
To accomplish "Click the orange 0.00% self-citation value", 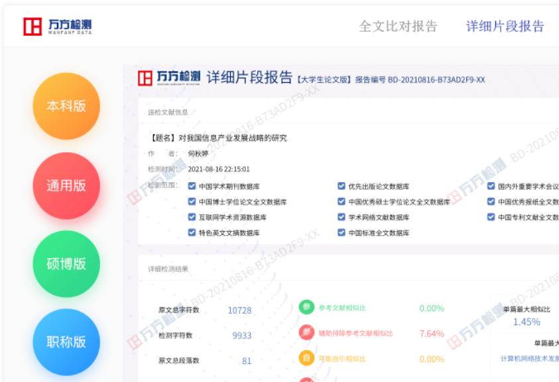I will [432, 359].
